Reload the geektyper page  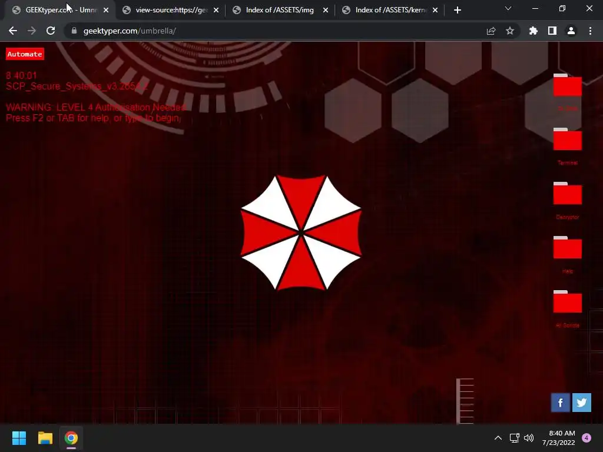[51, 31]
